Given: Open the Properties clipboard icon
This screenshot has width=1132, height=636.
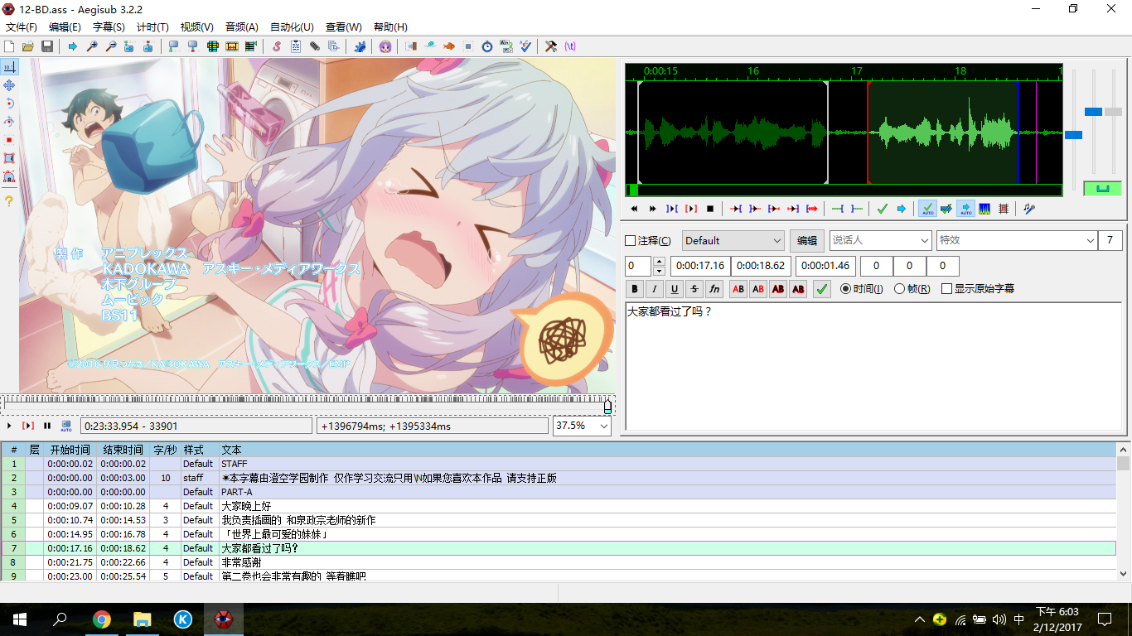Looking at the screenshot, I should coord(296,46).
